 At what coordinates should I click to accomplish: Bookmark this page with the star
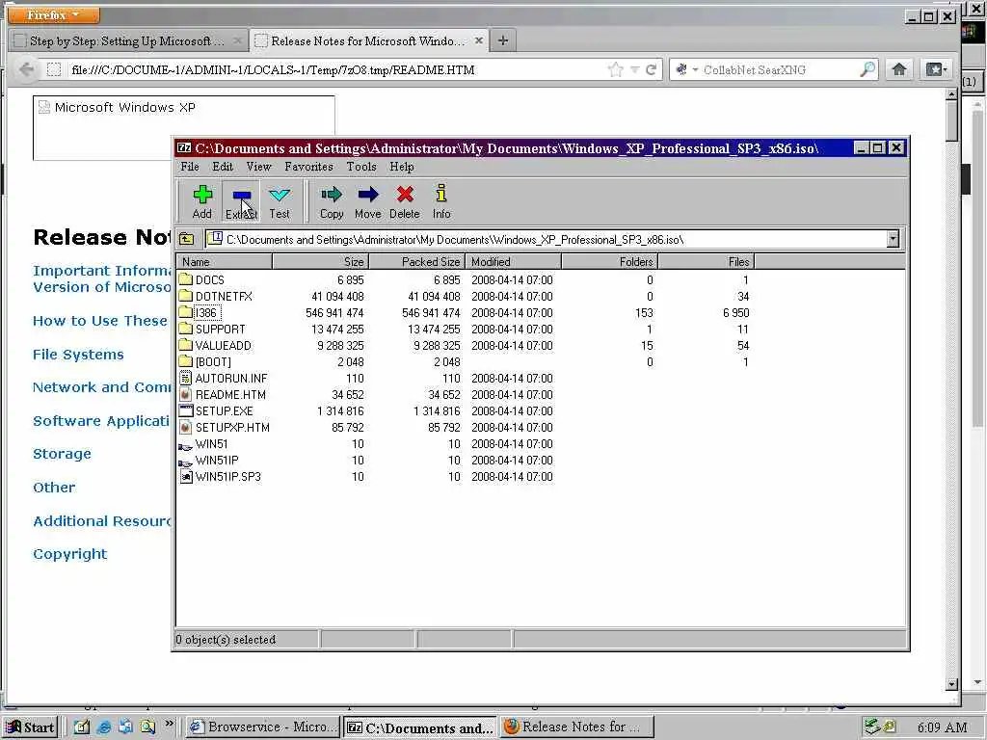(616, 69)
